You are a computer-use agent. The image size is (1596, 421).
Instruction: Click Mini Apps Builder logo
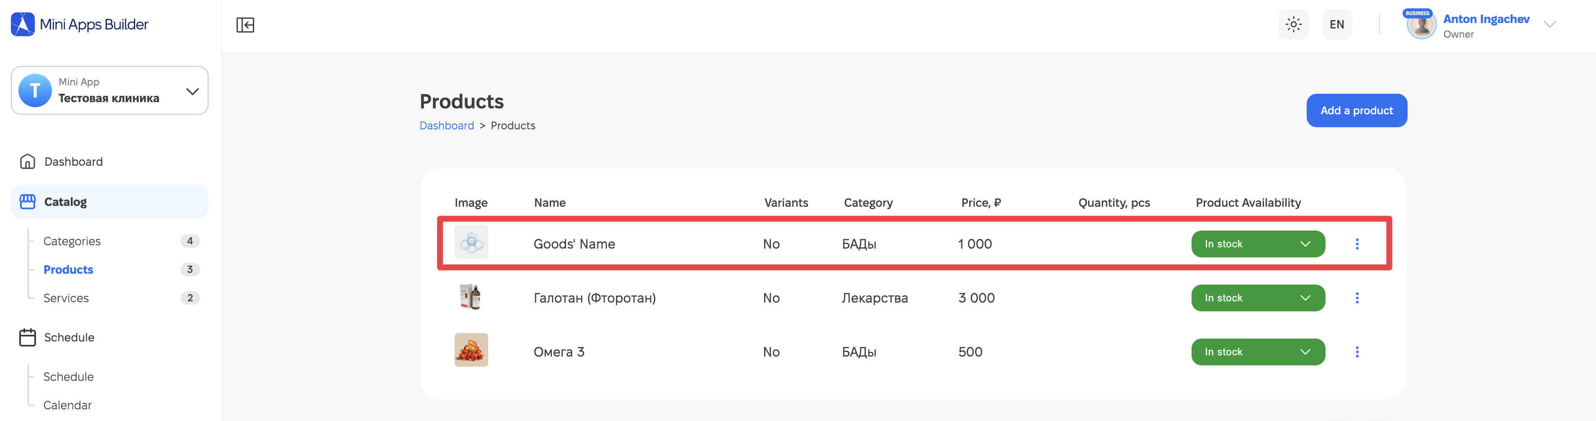click(x=80, y=24)
